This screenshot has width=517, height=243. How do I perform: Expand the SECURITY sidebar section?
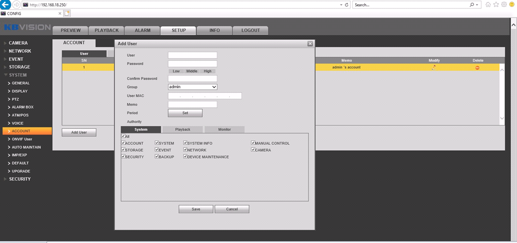coord(19,179)
